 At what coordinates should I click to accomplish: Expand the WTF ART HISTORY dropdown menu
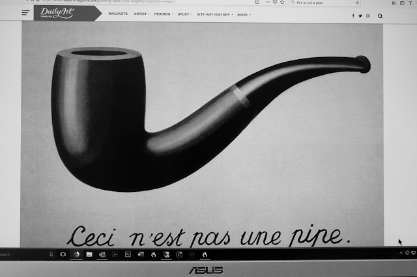(214, 14)
